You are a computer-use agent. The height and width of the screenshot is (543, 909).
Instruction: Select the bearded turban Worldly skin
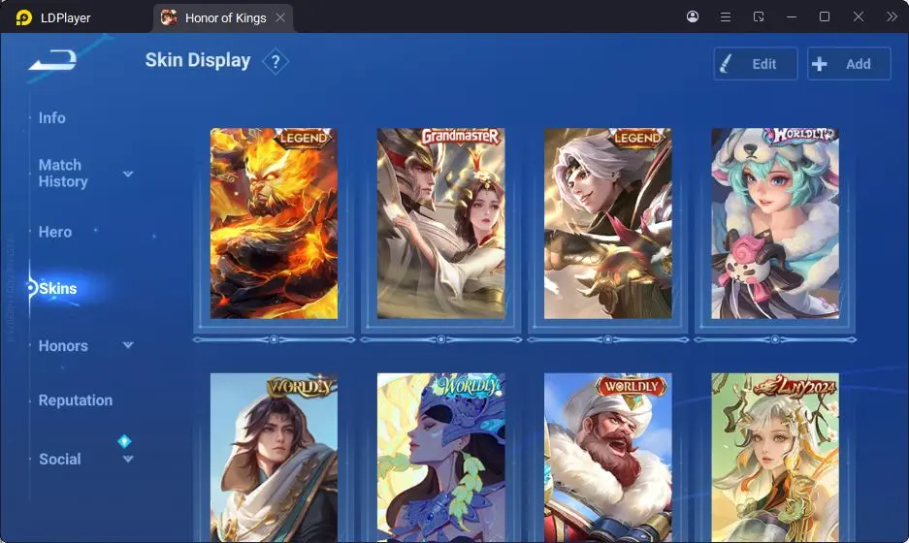[607, 458]
